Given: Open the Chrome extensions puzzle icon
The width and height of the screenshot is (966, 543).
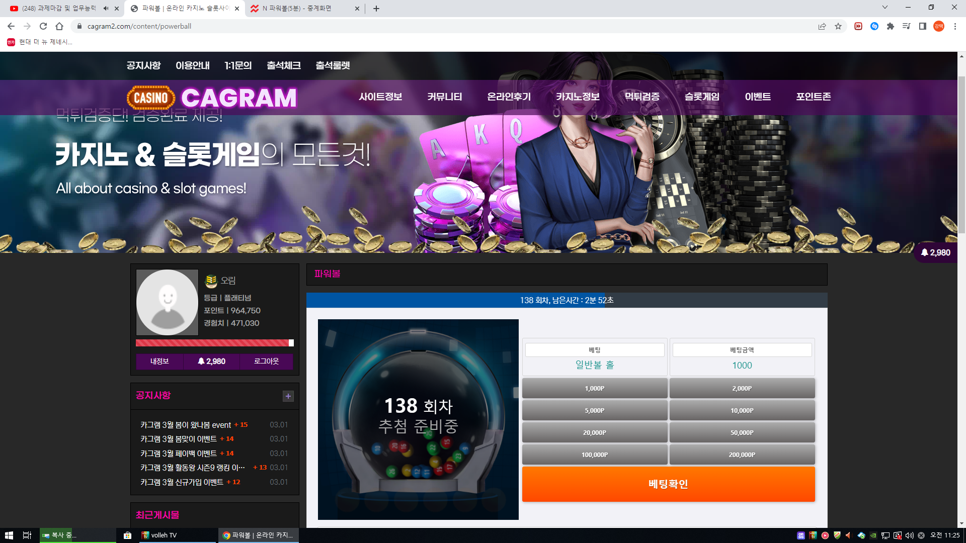Looking at the screenshot, I should (891, 26).
